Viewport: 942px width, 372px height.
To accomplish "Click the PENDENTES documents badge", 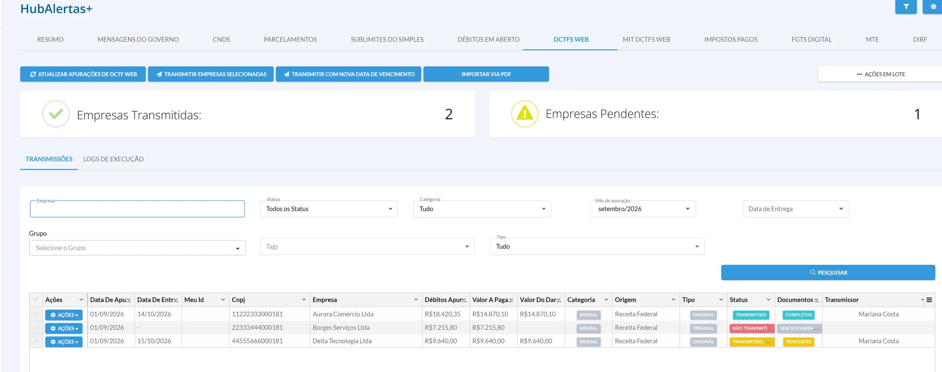I will (798, 342).
